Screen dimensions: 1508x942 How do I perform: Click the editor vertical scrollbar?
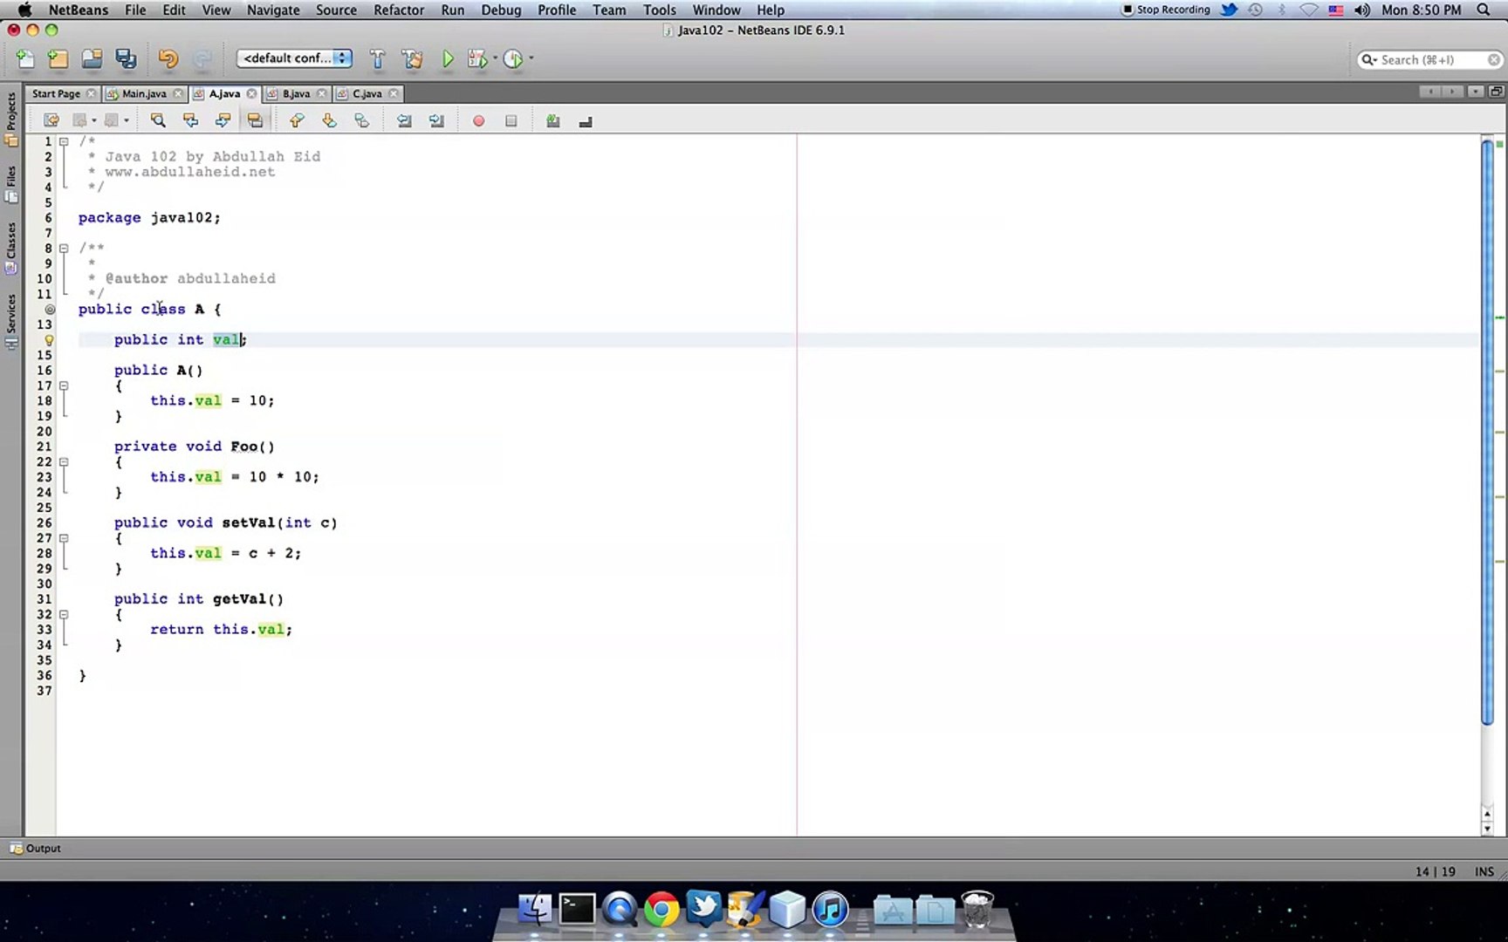click(x=1487, y=431)
